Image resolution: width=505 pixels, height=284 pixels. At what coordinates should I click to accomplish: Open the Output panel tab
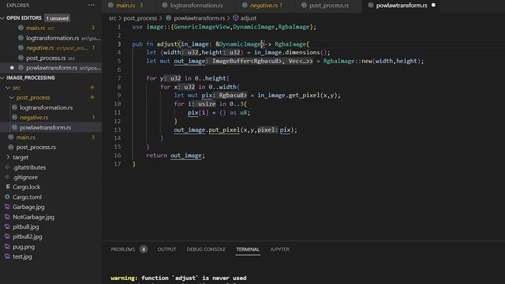(x=166, y=249)
